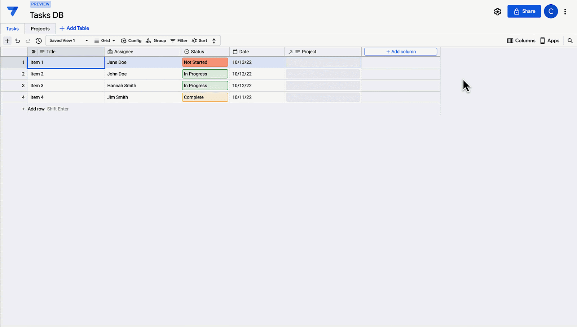Open the Group toolbar option

coord(156,41)
